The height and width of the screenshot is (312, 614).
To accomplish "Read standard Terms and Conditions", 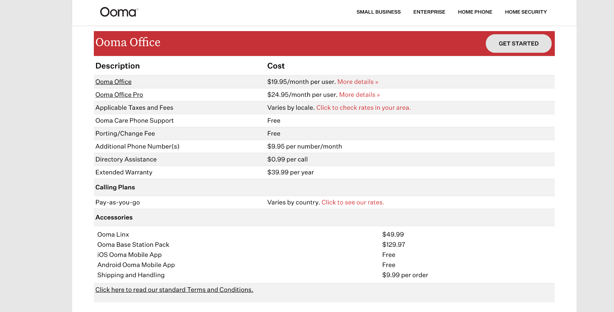I will coord(174,290).
